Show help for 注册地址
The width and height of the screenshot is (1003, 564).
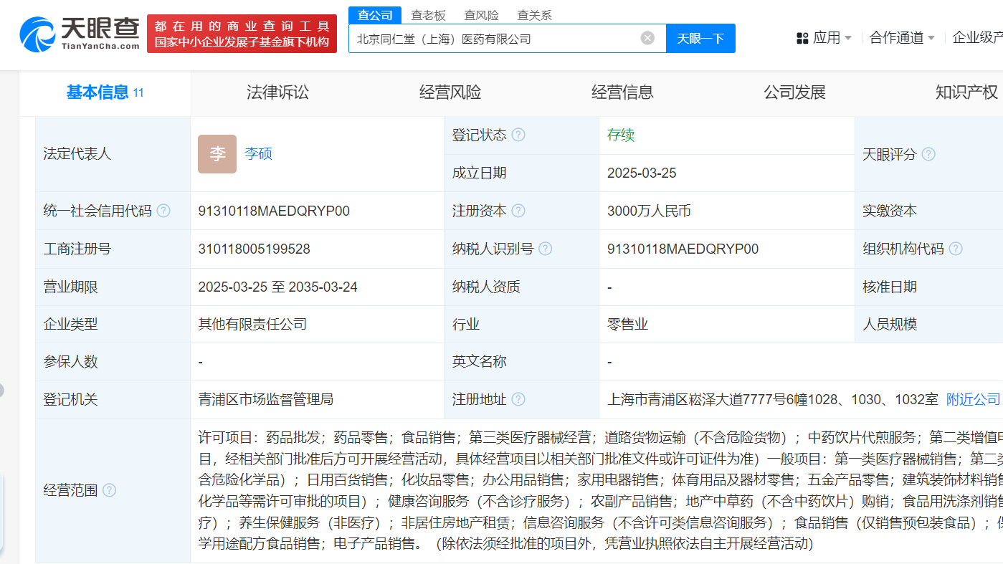518,399
